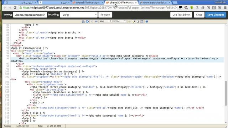Open the editor help icon
Image resolution: width=228 pixels, height=128 pixels.
pyautogui.click(x=147, y=21)
